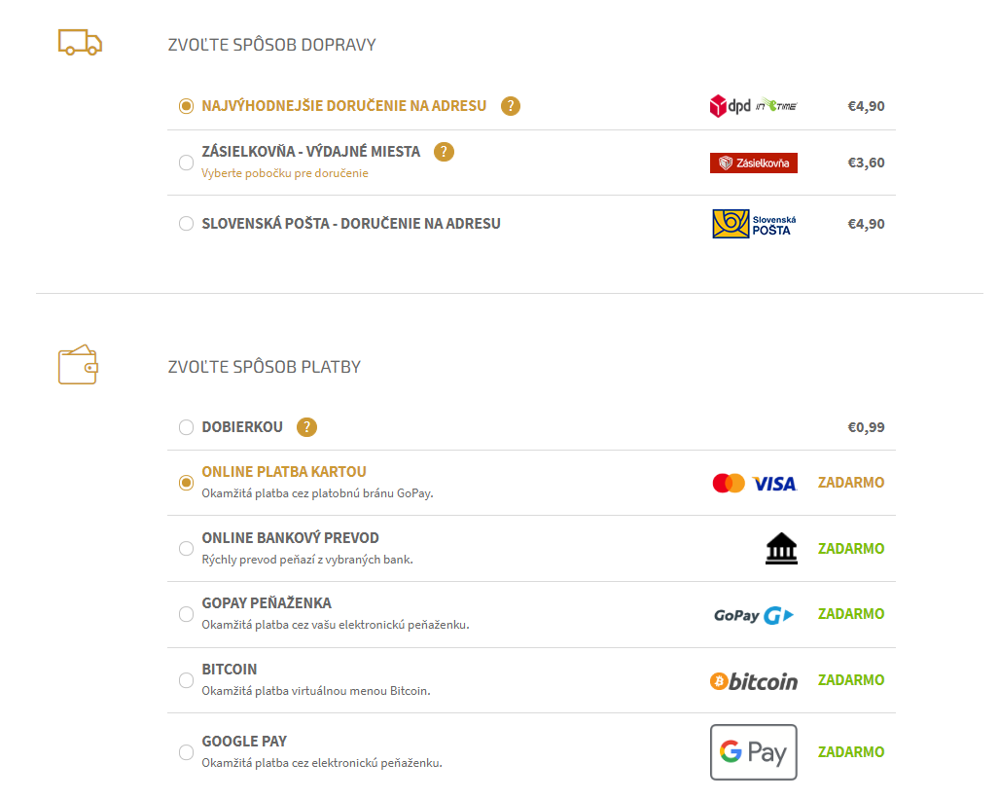Click the red Zásielkovňa logo
This screenshot has width=999, height=799.
[x=754, y=163]
